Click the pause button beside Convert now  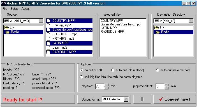click(142, 99)
